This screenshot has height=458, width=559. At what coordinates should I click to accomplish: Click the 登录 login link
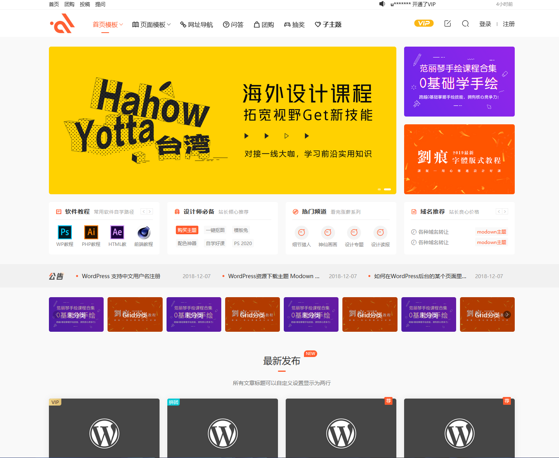485,24
